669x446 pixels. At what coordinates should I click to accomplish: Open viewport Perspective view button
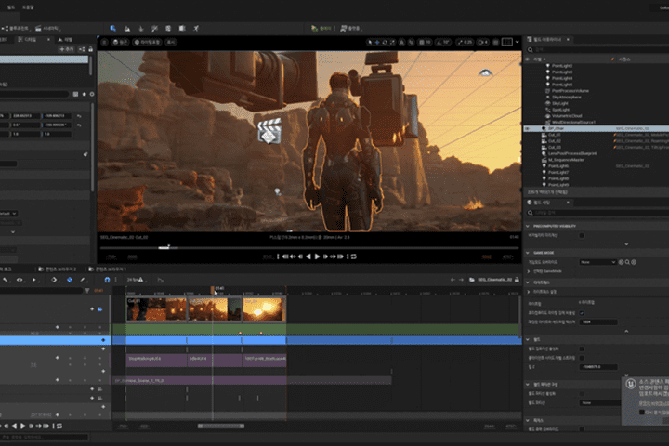tap(120, 42)
